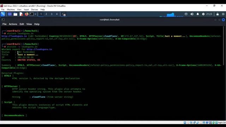The height and width of the screenshot is (127, 226).
Task: Click the 21:23 clock
Action: (x=209, y=14)
